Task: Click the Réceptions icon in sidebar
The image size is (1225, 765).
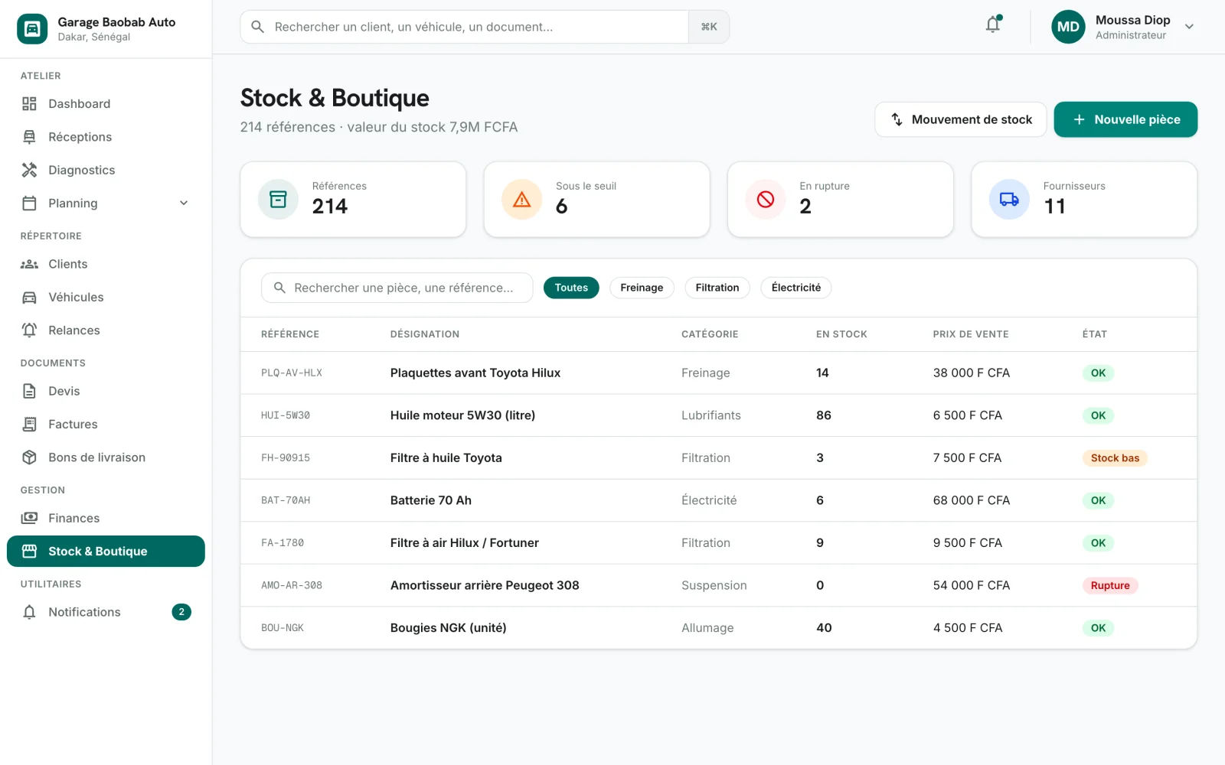Action: click(x=29, y=137)
